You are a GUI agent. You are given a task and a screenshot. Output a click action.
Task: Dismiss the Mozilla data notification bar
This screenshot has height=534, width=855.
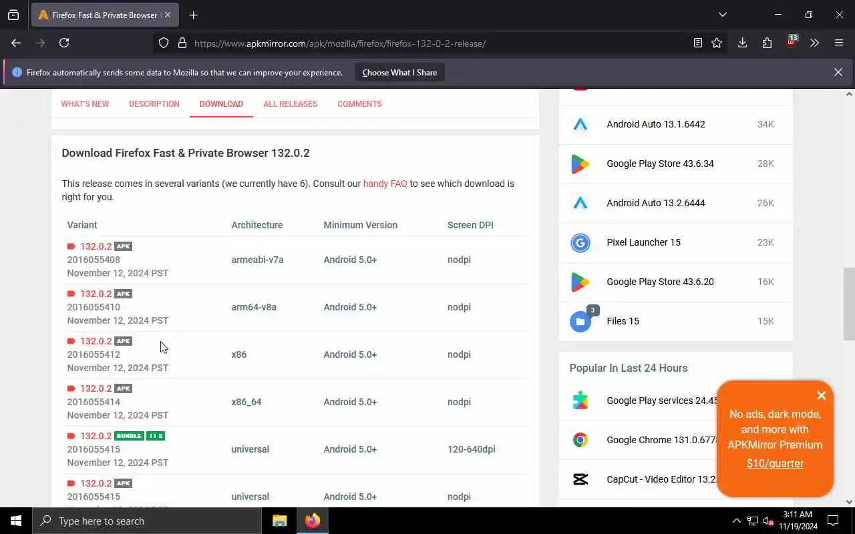coord(838,72)
